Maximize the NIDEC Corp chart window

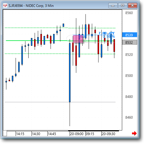[x=122, y=5]
